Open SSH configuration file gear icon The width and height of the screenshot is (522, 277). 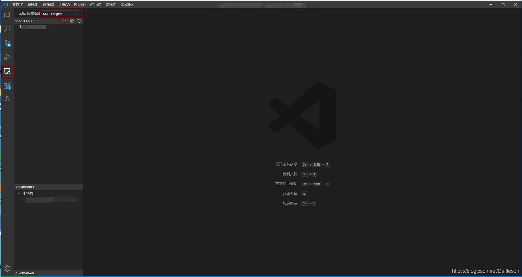click(x=72, y=21)
